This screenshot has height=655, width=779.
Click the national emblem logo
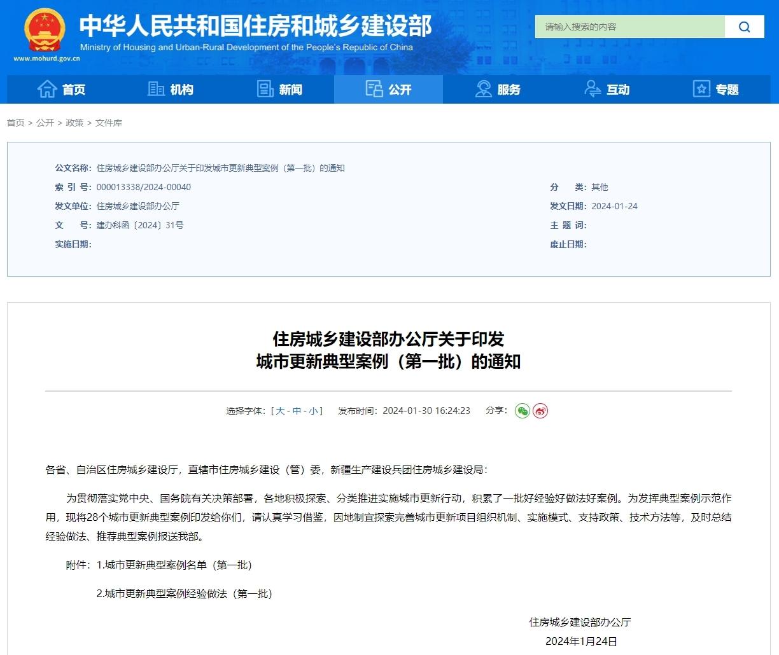coord(45,30)
